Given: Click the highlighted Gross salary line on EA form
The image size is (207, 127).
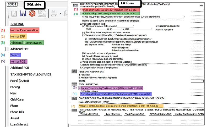Looking at the screenshot, I should pyautogui.click(x=111, y=10).
